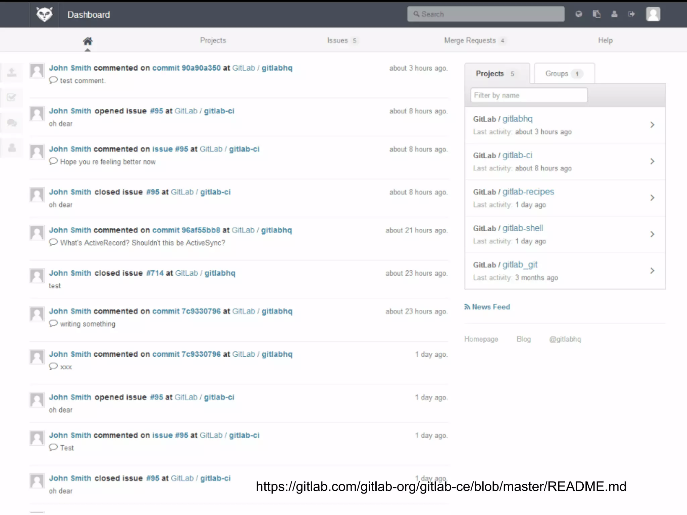Screen dimensions: 687x515
Task: Open gitlab-recipes project in sidebar list
Action: [x=528, y=191]
